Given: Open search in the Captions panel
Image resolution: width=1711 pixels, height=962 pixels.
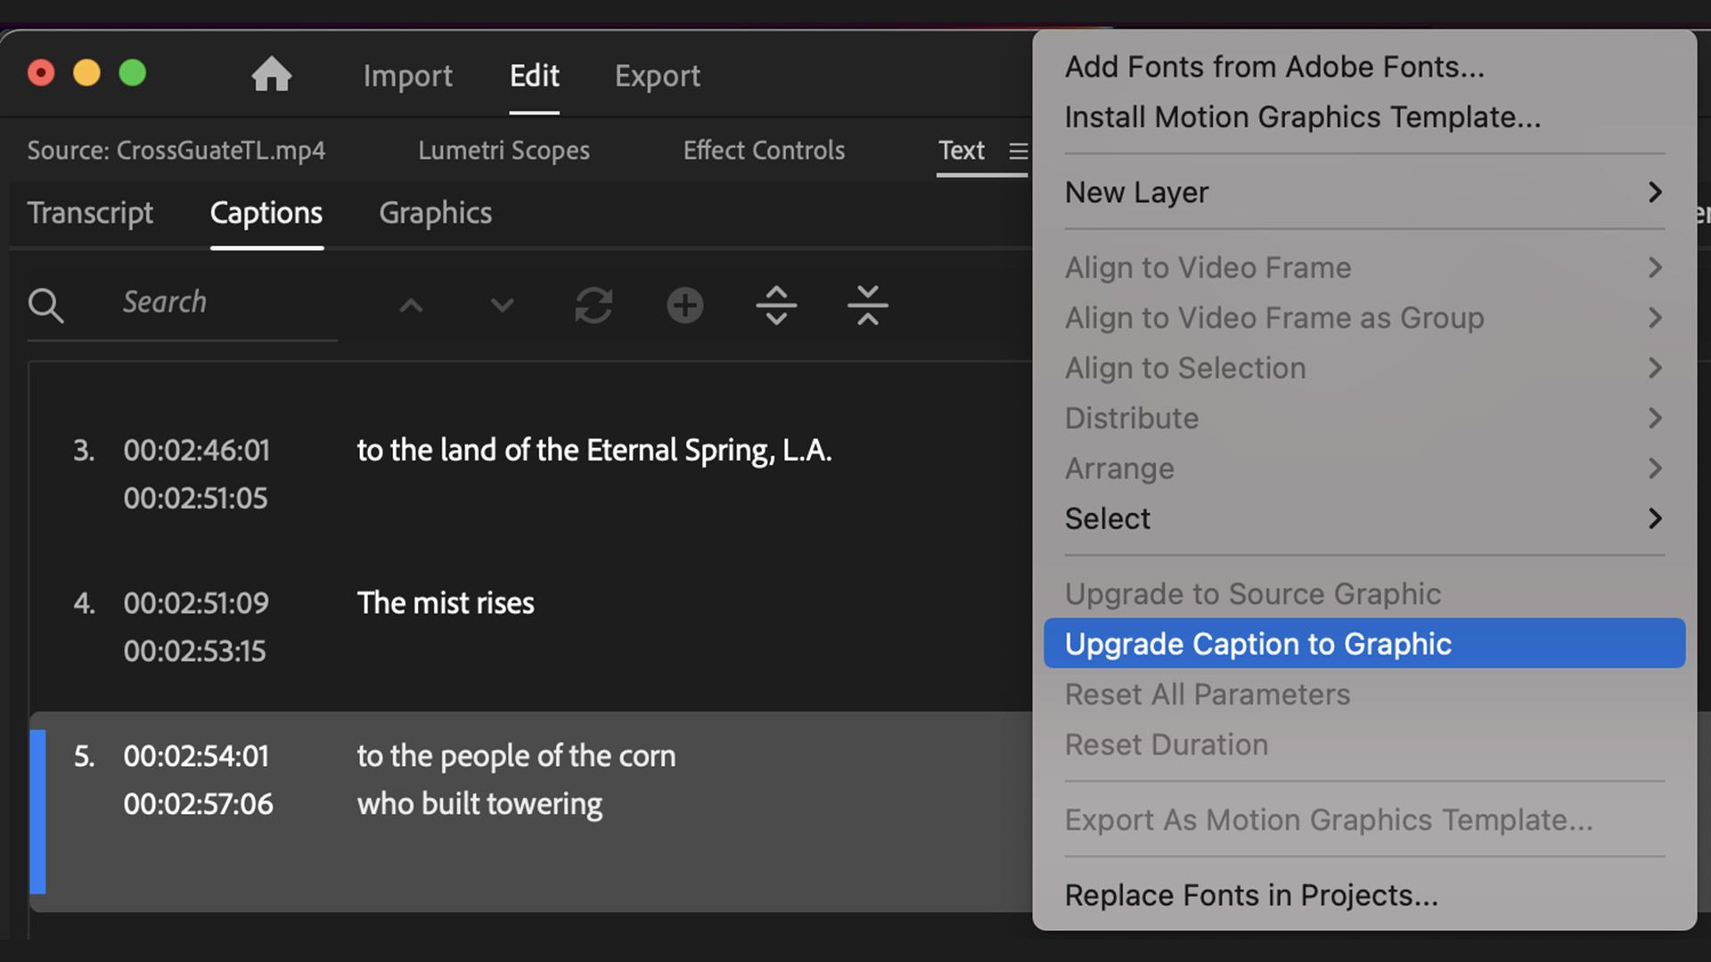Looking at the screenshot, I should click(46, 306).
